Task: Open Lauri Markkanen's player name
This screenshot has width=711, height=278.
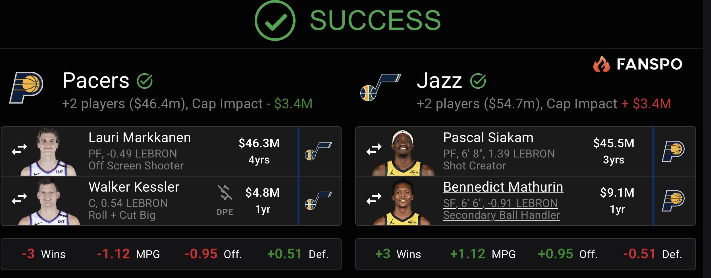Action: click(x=140, y=138)
